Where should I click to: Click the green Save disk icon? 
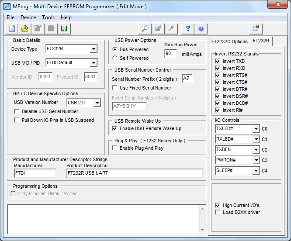(64, 29)
